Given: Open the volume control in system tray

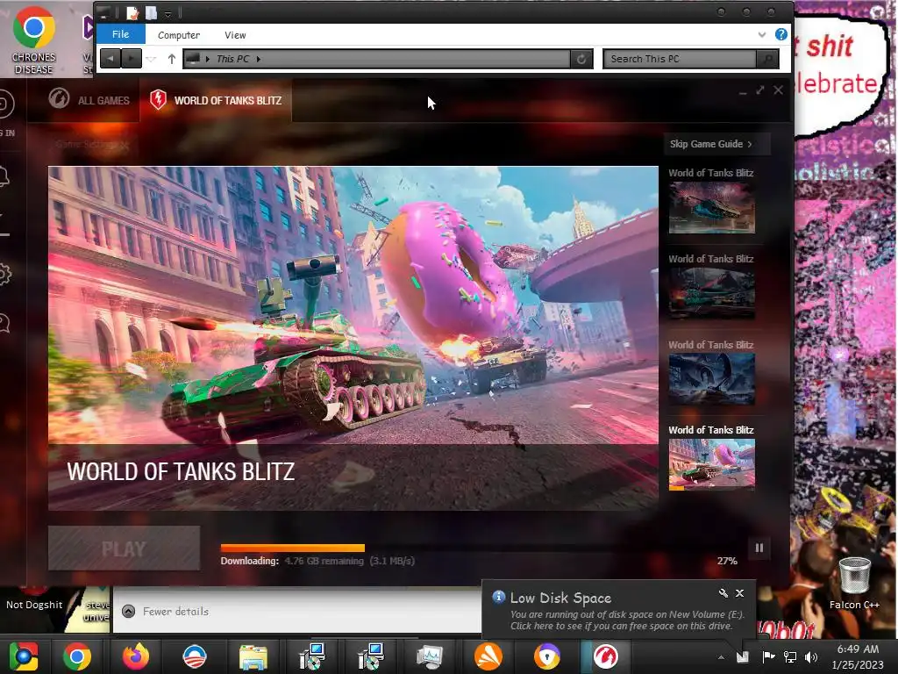Looking at the screenshot, I should [x=811, y=656].
